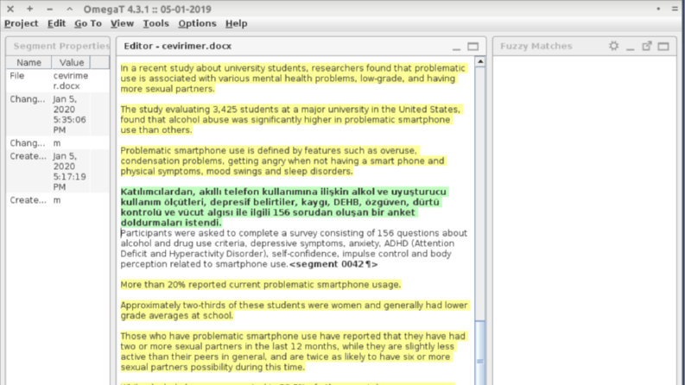Image resolution: width=685 pixels, height=385 pixels.
Task: Click the window close X icon
Action: (x=10, y=9)
